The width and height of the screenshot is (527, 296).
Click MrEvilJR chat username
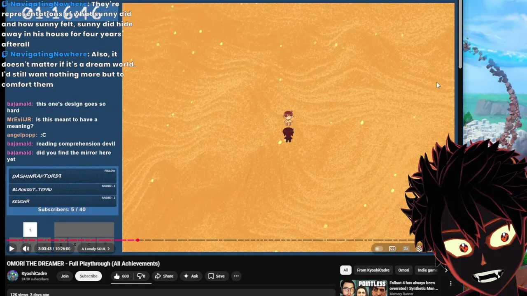click(x=20, y=119)
